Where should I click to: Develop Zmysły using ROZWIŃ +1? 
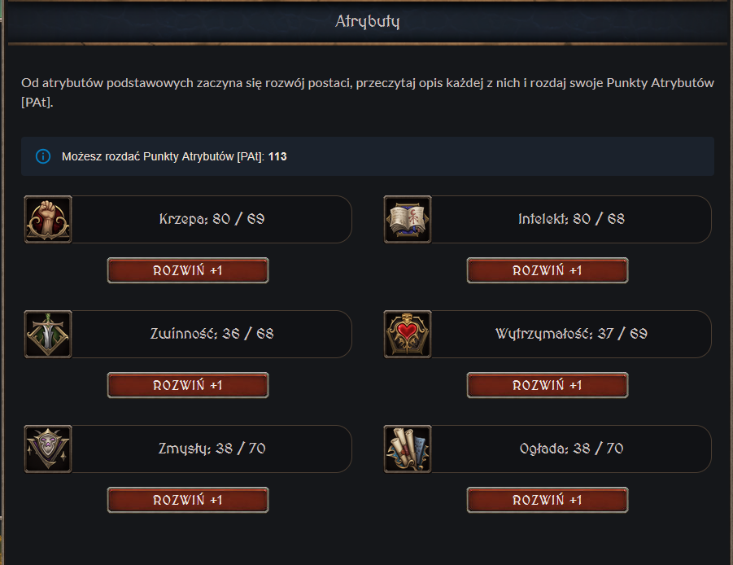tap(188, 500)
